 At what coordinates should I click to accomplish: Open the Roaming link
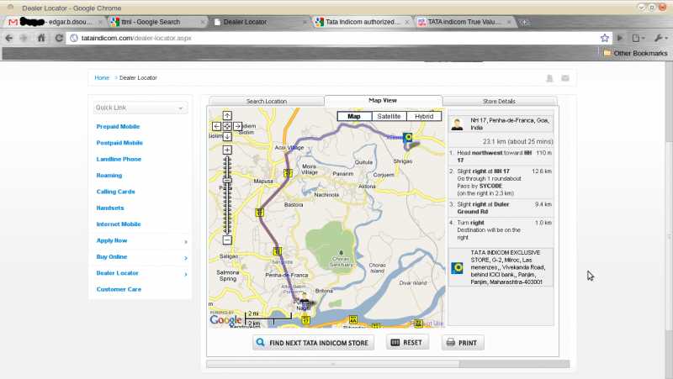coord(109,176)
